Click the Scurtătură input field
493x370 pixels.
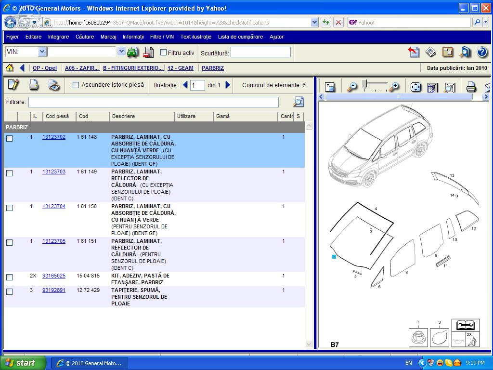point(260,52)
